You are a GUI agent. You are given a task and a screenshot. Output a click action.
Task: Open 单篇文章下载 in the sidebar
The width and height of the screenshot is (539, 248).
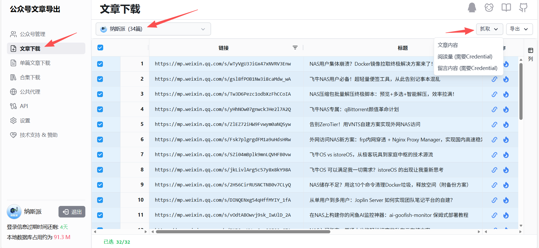(46, 63)
